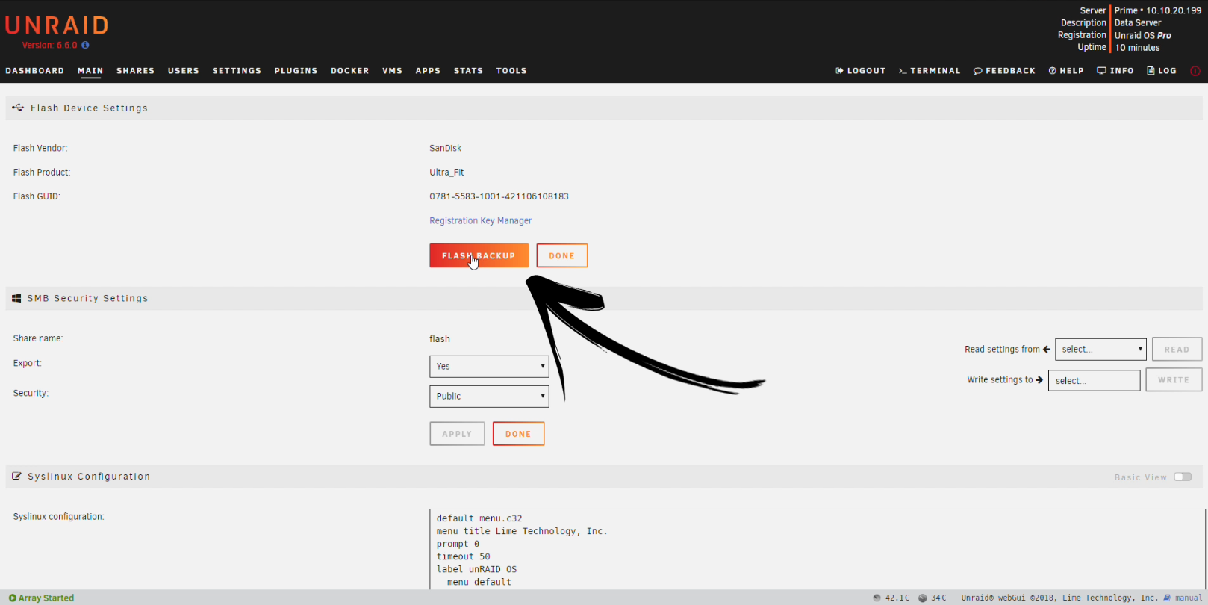Click the Logout icon in top navigation
The width and height of the screenshot is (1208, 605).
pos(839,71)
